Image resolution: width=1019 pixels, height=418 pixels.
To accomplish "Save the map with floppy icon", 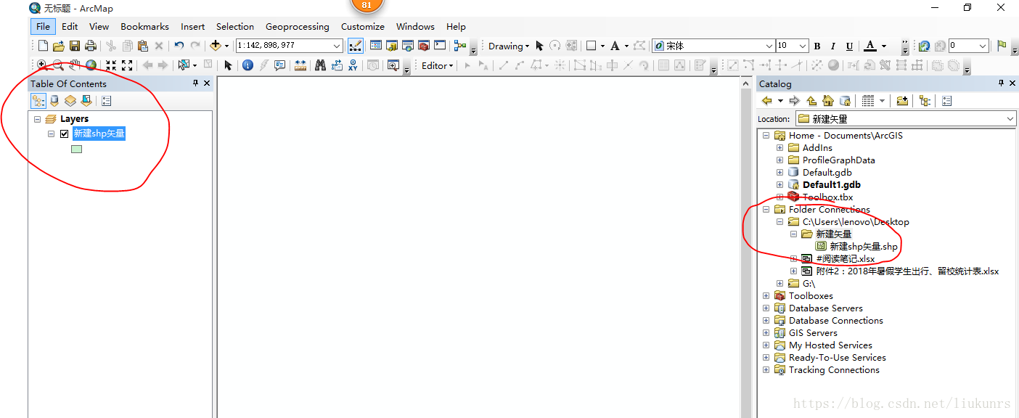I will click(75, 46).
